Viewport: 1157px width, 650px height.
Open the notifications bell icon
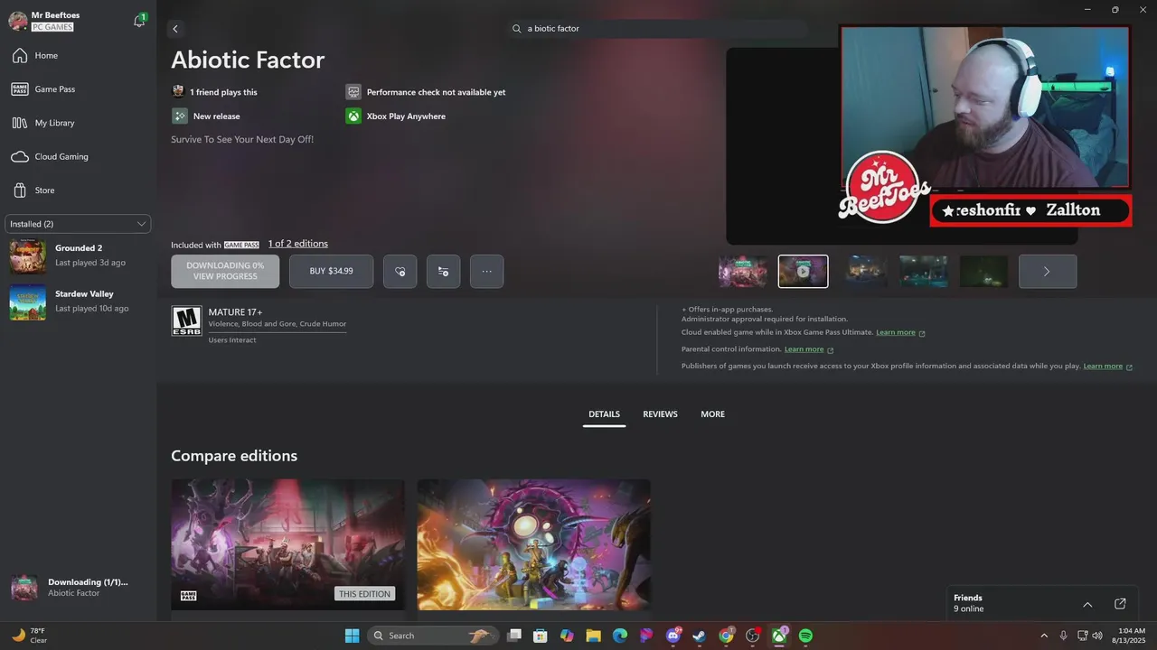coord(139,21)
